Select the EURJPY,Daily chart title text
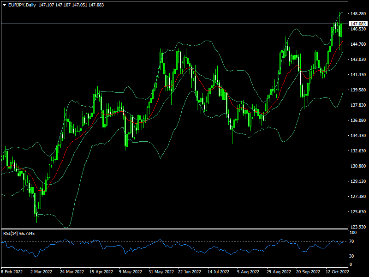This screenshot has width=369, height=277. [x=22, y=5]
